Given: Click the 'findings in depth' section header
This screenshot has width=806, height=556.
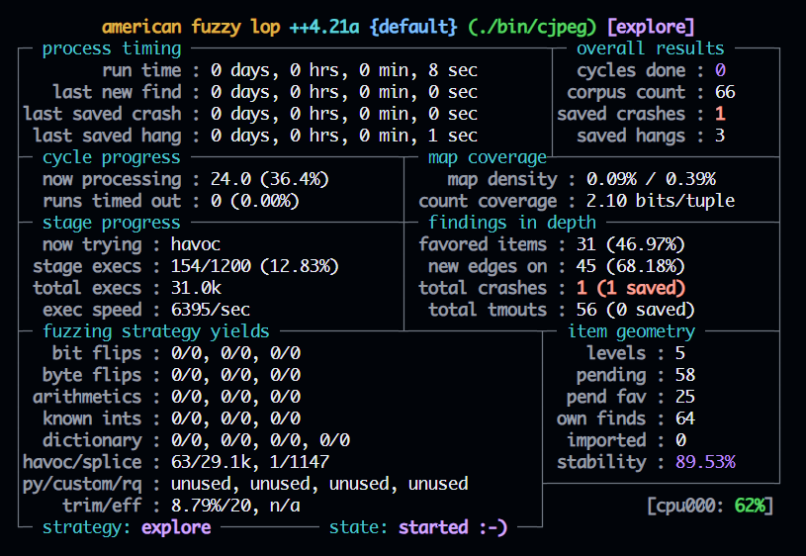Looking at the screenshot, I should 512,223.
